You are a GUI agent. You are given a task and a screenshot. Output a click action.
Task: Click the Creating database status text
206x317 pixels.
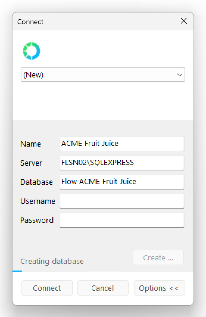click(x=52, y=261)
